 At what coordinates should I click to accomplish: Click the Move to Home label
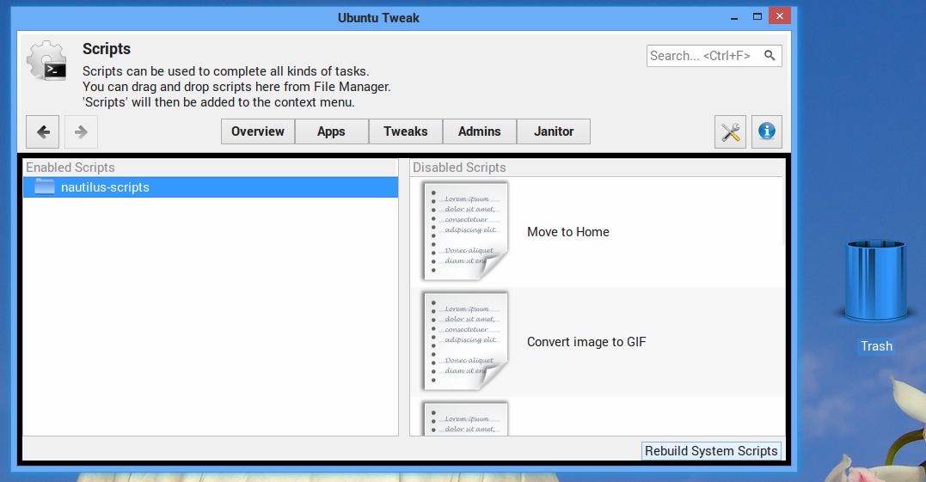click(568, 232)
